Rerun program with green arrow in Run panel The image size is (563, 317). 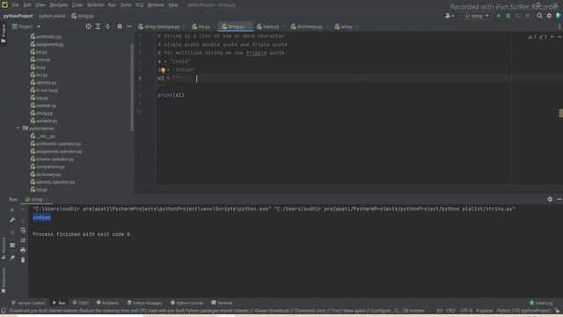tap(12, 210)
